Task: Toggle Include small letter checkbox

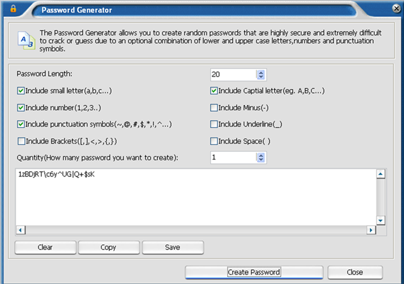Action: (x=21, y=90)
